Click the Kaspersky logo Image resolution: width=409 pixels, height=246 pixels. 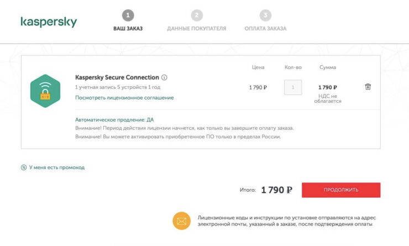point(49,22)
